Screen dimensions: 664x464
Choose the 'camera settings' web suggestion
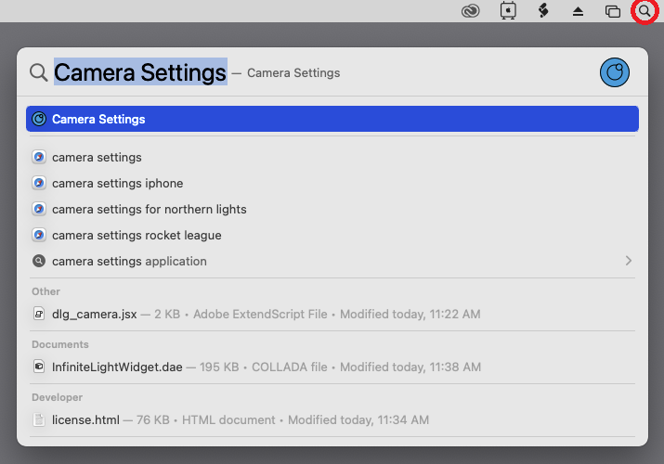pyautogui.click(x=97, y=158)
